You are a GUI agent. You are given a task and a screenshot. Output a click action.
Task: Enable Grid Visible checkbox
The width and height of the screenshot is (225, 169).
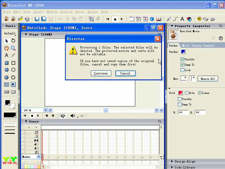(x=179, y=99)
